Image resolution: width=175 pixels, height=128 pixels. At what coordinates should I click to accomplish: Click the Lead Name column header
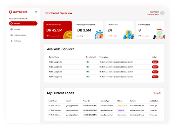(x=53, y=101)
